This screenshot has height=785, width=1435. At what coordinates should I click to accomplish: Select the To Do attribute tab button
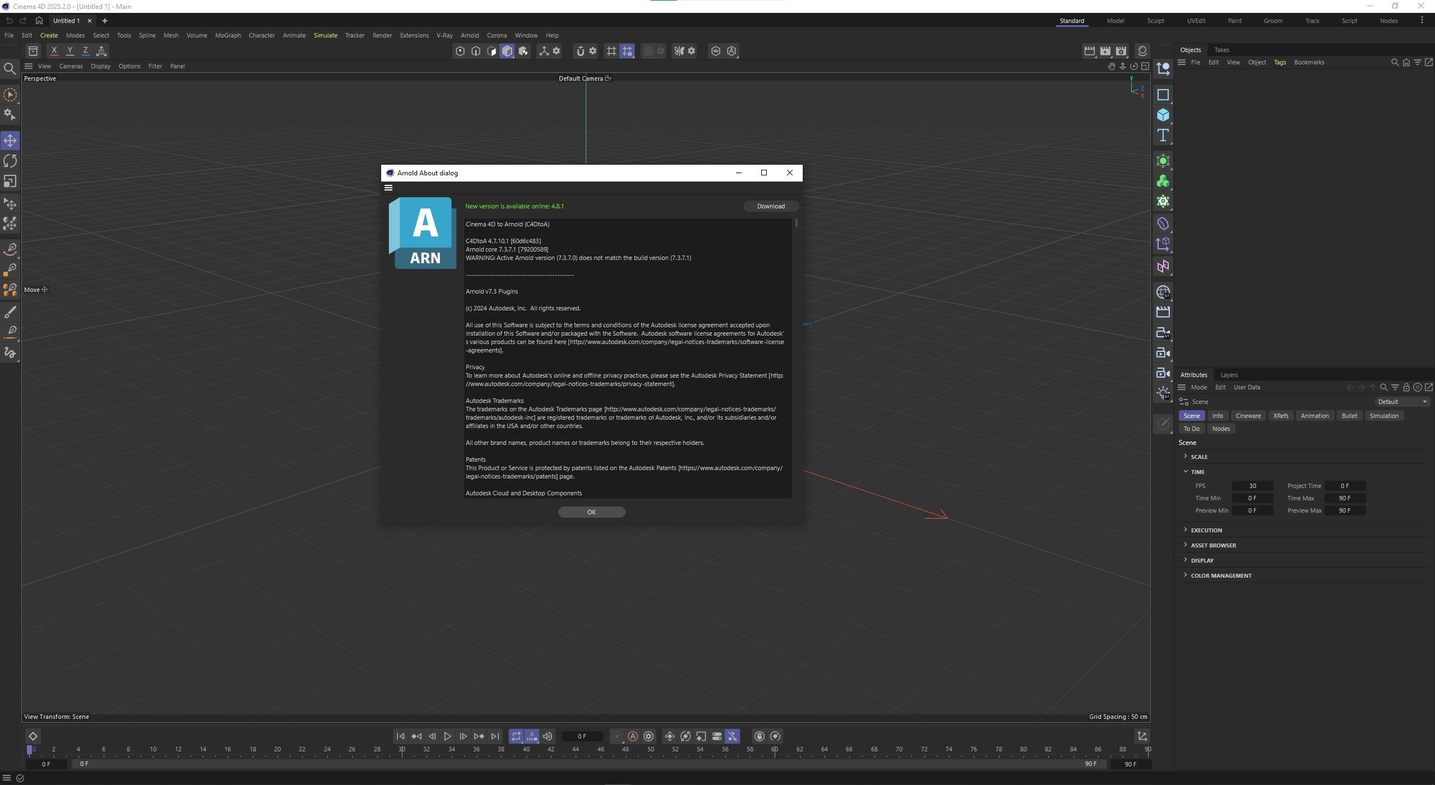1191,429
